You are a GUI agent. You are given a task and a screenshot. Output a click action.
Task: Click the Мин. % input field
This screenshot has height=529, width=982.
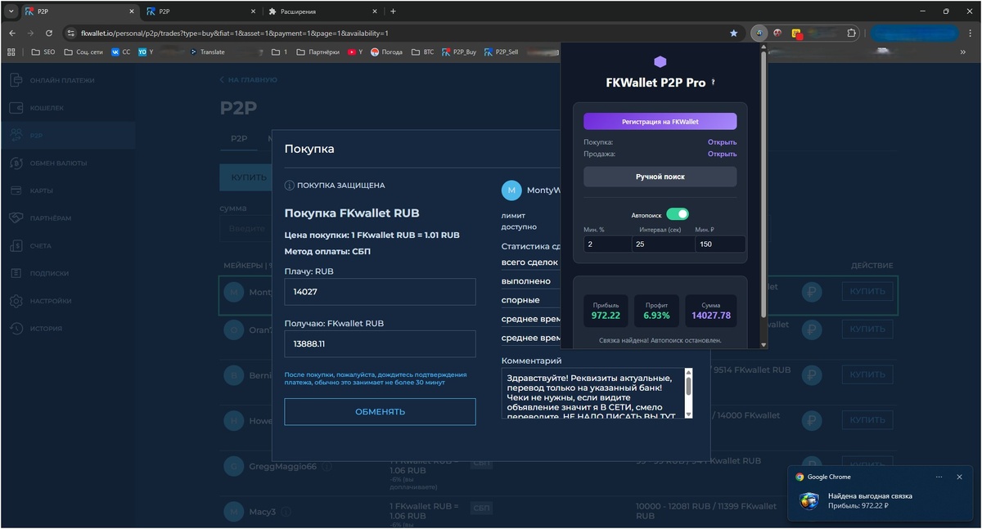pos(607,244)
